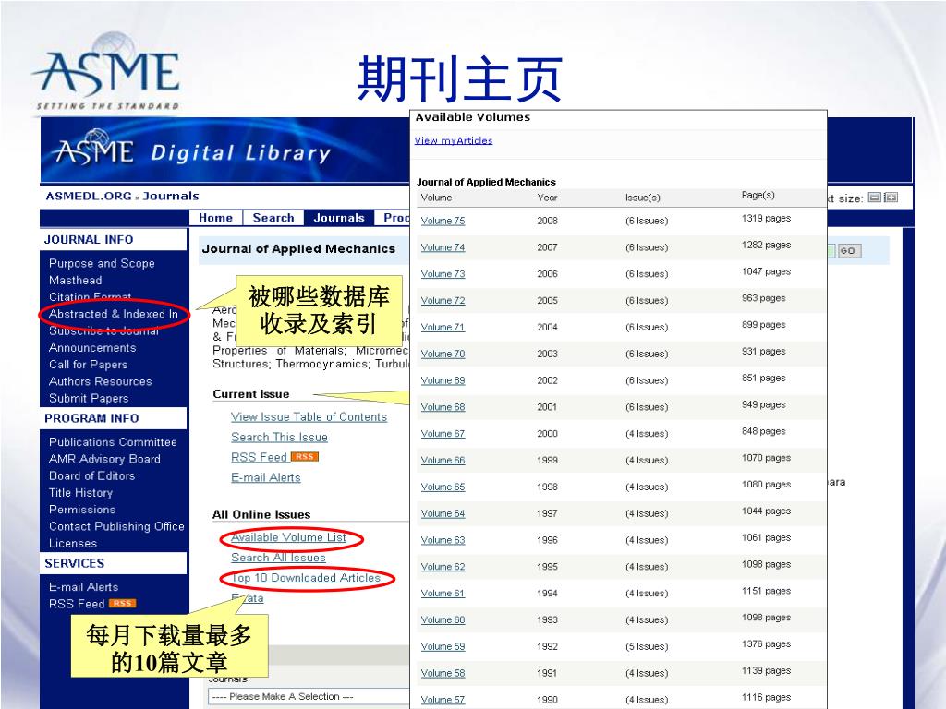Open Publications Committee

tap(113, 442)
